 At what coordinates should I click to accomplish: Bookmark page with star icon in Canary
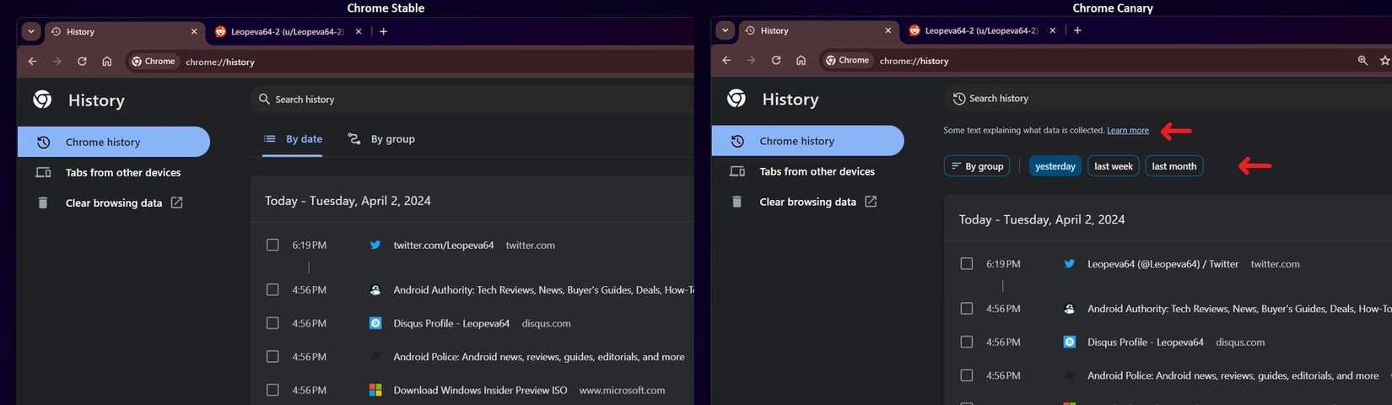click(1384, 61)
